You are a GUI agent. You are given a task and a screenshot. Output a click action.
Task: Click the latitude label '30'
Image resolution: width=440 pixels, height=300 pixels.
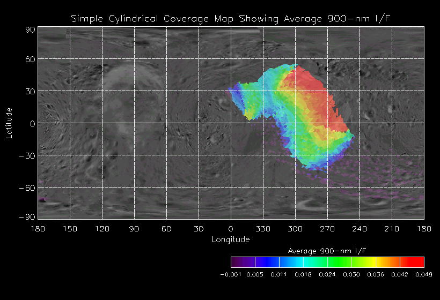(30, 91)
